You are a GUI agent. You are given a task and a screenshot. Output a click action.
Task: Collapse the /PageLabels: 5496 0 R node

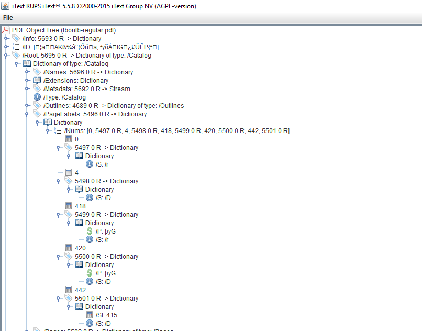[27, 114]
